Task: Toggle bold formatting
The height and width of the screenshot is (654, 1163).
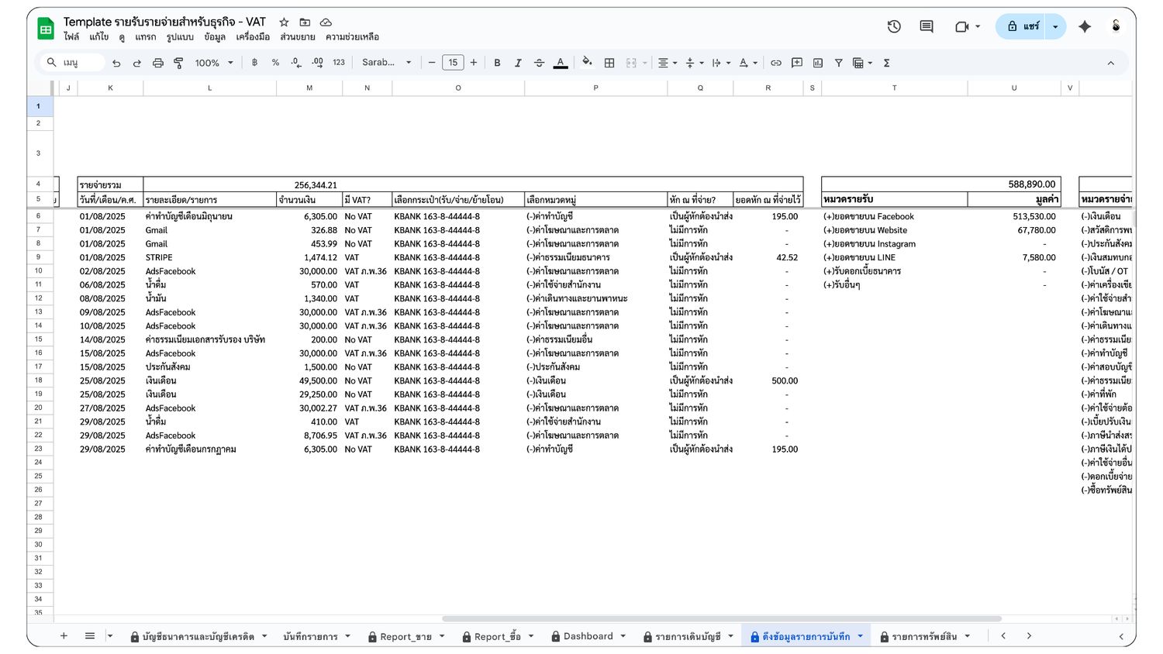Action: [x=497, y=63]
